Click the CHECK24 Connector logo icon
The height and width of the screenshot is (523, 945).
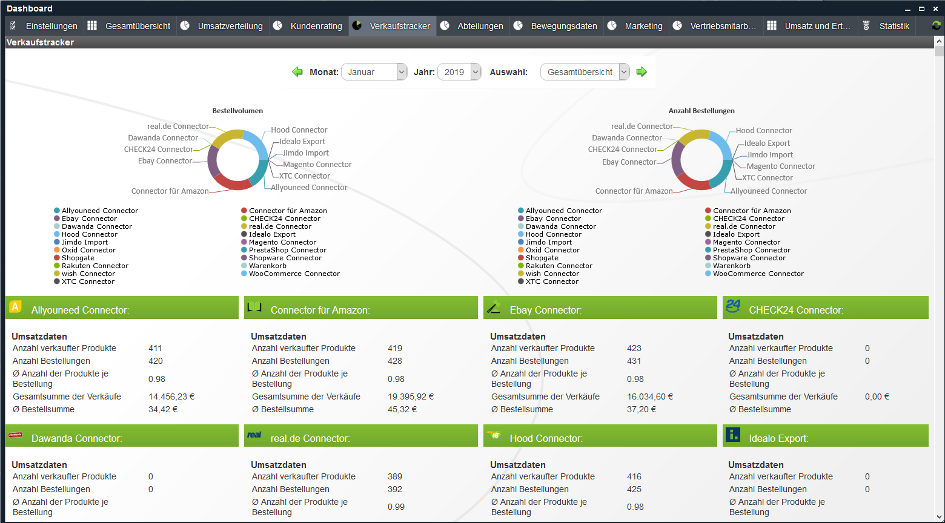tap(733, 306)
